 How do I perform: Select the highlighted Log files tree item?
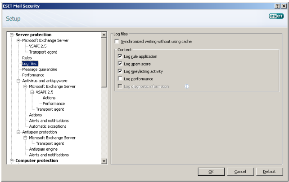point(30,64)
